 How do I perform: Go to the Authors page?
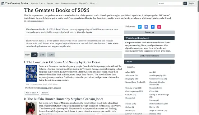pos(34,3)
